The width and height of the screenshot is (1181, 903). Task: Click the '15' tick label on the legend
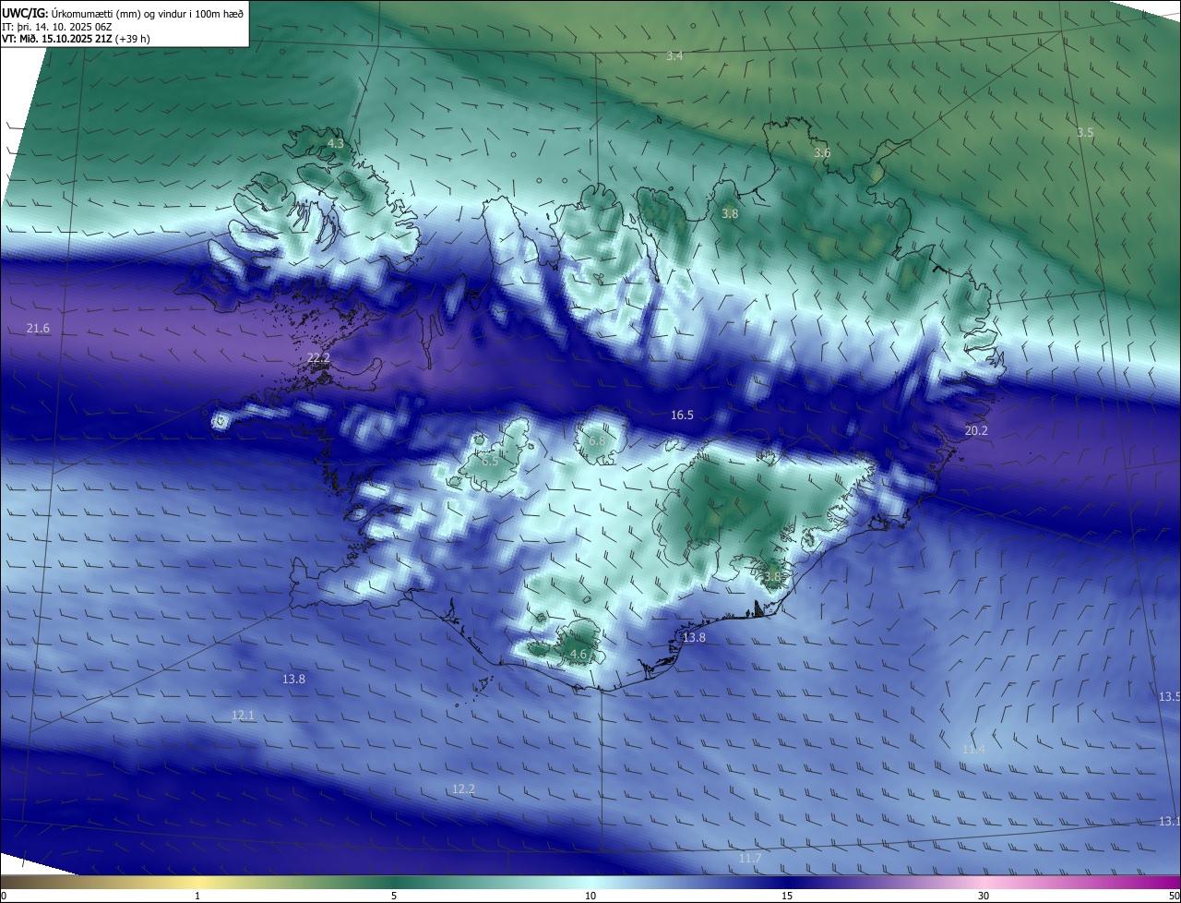pos(787,896)
